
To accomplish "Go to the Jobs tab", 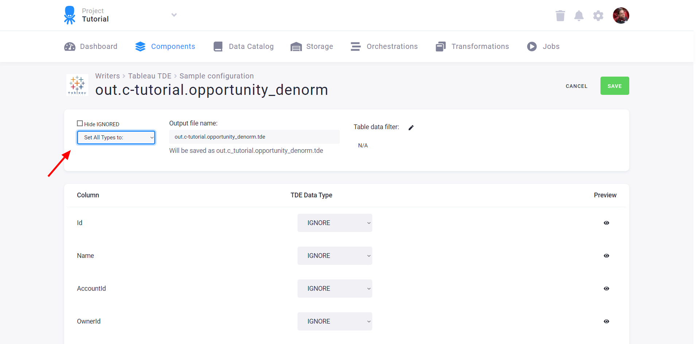I will pos(543,46).
